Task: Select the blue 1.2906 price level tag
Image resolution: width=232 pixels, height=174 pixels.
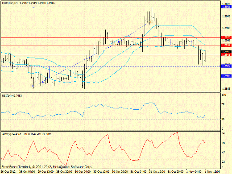Action: pos(226,76)
